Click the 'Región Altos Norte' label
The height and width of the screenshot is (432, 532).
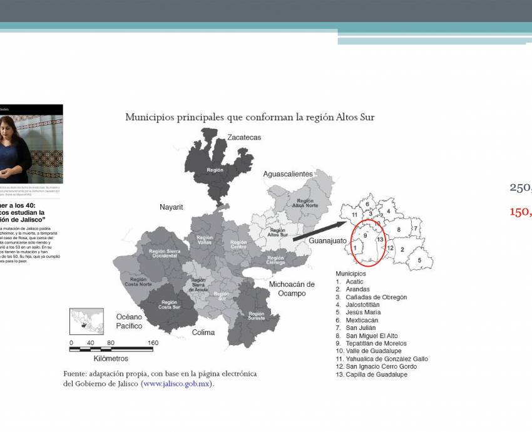click(x=305, y=203)
